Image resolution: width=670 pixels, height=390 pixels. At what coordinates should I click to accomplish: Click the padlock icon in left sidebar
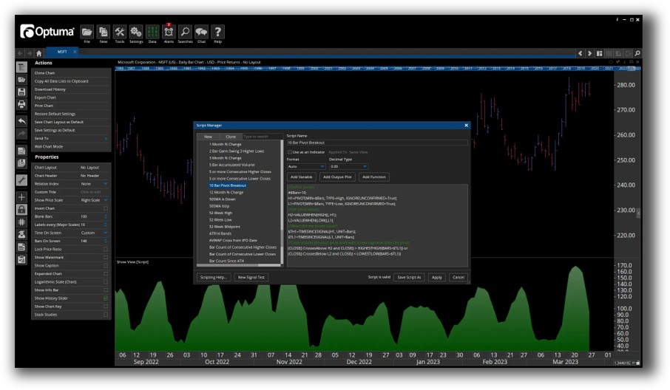coord(21,210)
